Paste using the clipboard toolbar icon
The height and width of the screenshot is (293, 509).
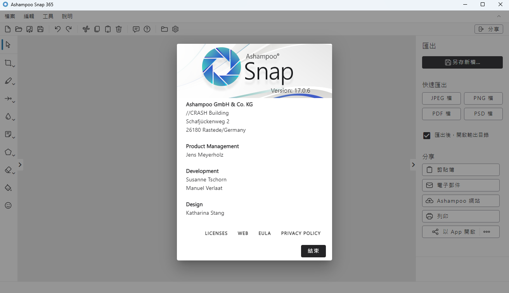(108, 29)
